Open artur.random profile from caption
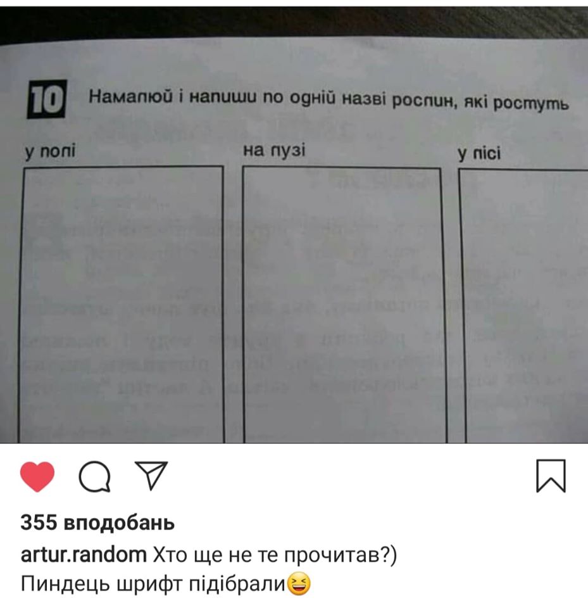Image resolution: width=588 pixels, height=608 pixels. (84, 555)
